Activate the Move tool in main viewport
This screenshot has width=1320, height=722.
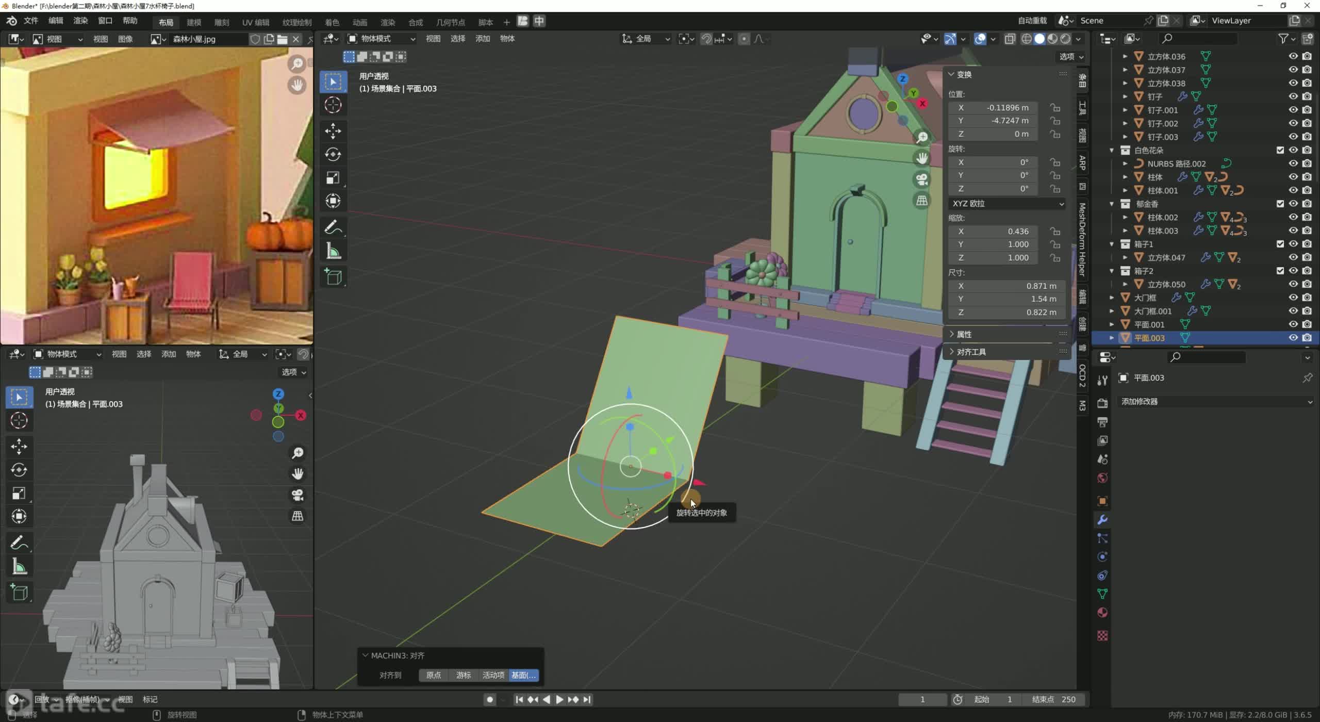click(333, 131)
